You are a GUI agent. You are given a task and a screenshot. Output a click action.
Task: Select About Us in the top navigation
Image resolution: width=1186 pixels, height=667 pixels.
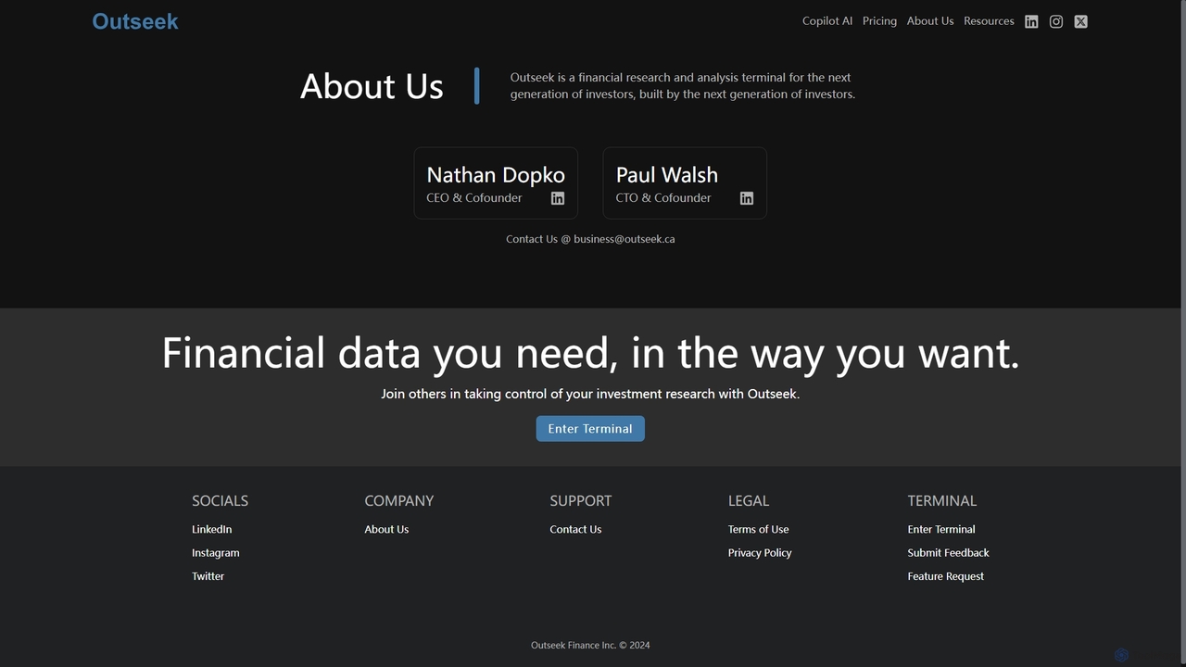(x=930, y=20)
